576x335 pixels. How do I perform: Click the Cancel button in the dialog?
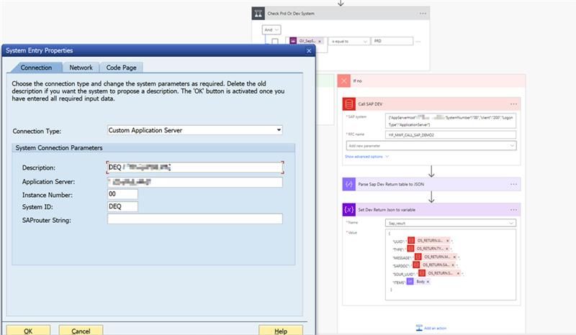81,331
